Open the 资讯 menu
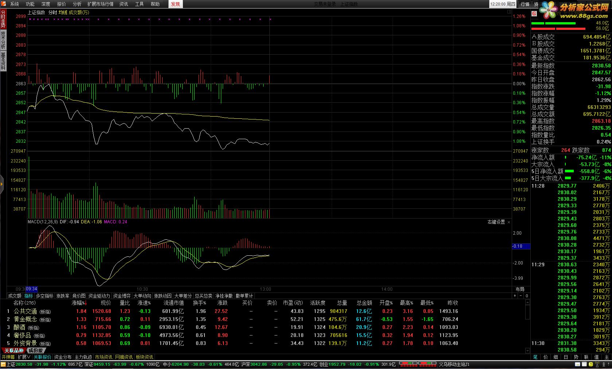Image resolution: width=612 pixels, height=369 pixels. pyautogui.click(x=124, y=4)
